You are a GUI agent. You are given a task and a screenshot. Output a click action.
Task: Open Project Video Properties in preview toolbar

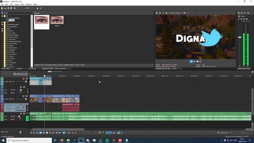[x=157, y=13]
